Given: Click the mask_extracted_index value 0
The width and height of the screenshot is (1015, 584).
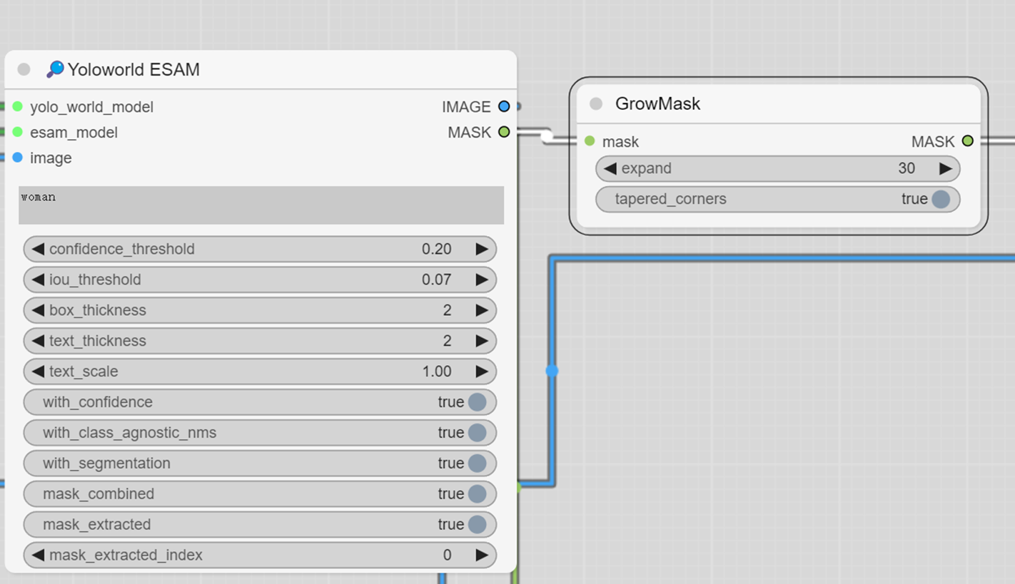Looking at the screenshot, I should [447, 555].
